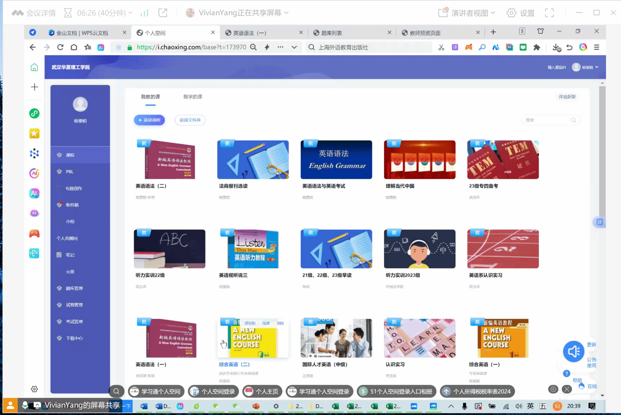Expand meeting timer 06:26 dropdown
Screen dimensions: 621x415
coord(130,13)
